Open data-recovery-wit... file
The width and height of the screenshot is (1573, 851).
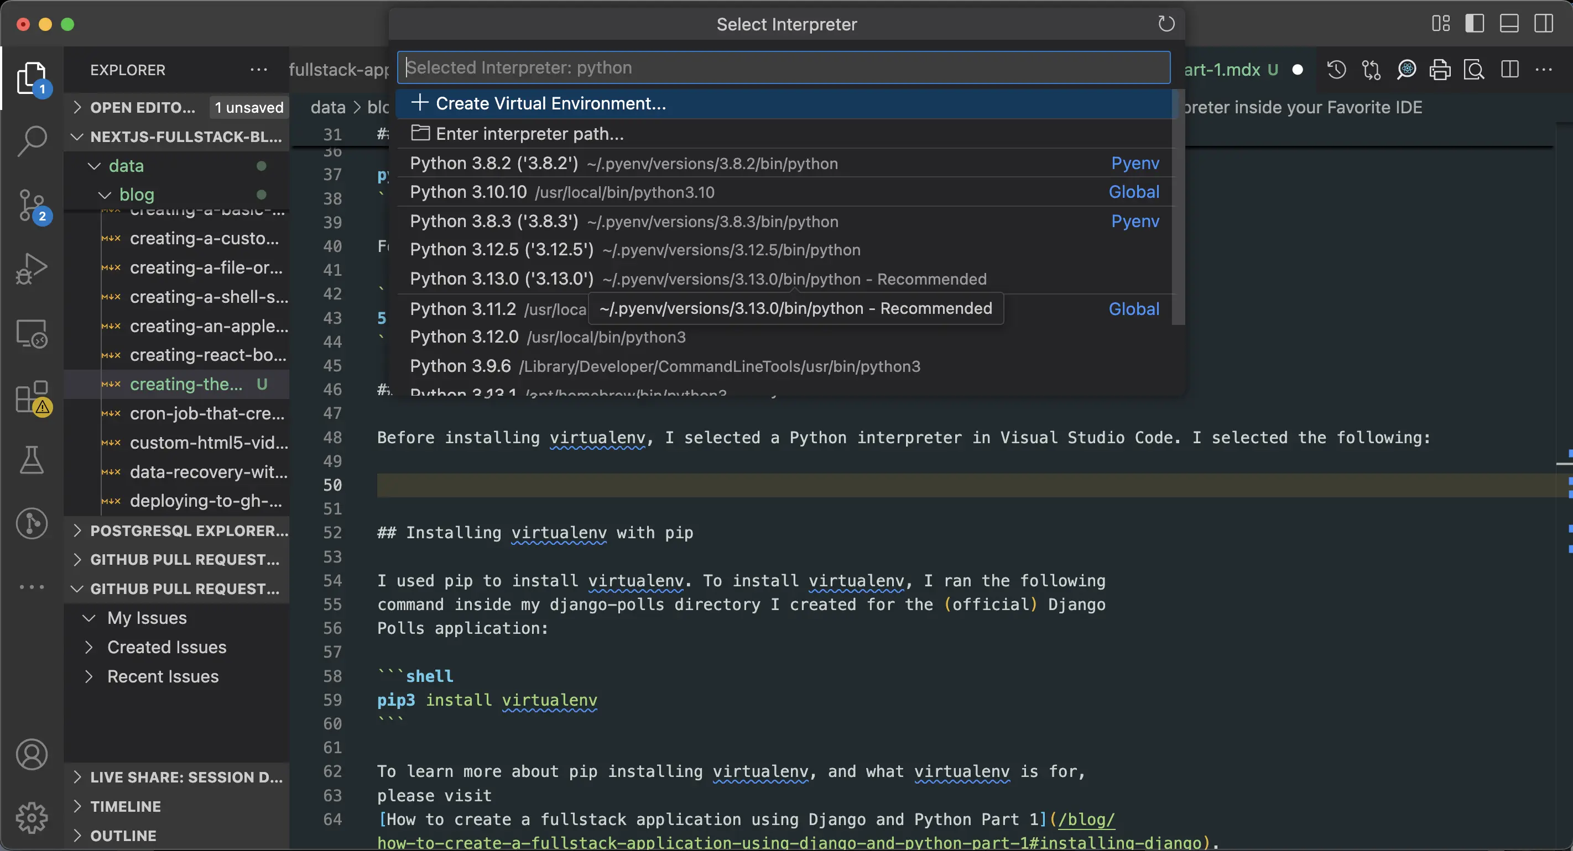[x=176, y=472]
